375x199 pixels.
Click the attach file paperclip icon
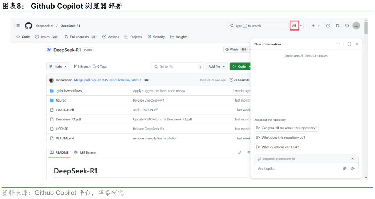344,168
